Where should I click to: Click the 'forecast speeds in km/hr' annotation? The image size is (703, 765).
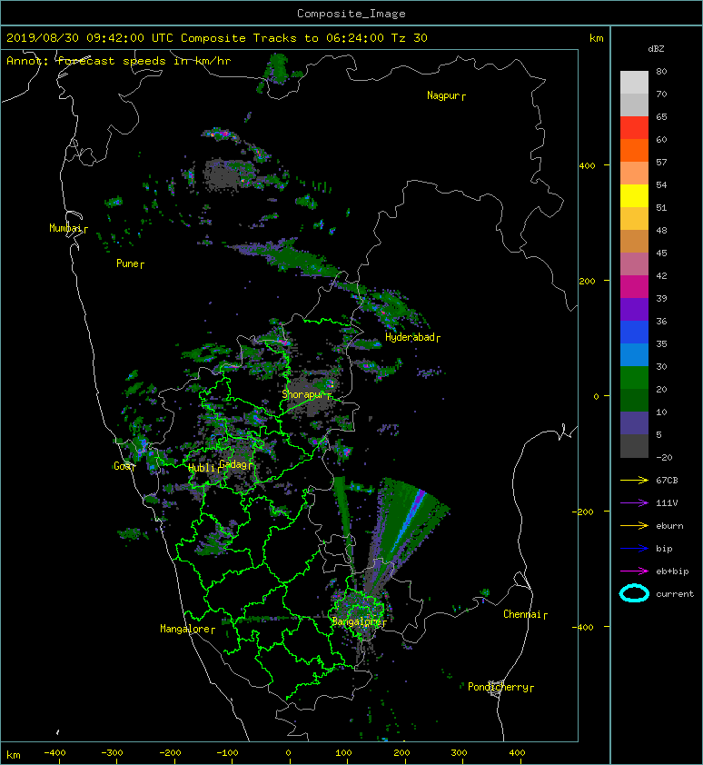tap(144, 61)
